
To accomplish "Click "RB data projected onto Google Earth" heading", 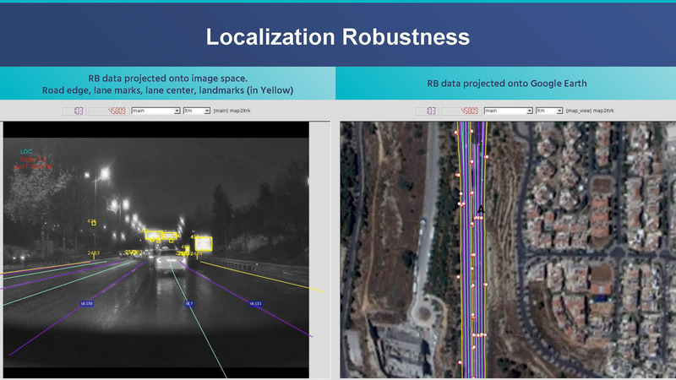I will (506, 84).
